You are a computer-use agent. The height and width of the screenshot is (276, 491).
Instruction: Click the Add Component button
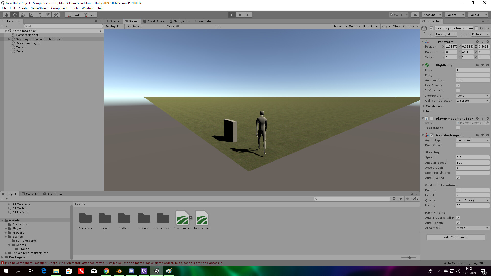point(455,237)
